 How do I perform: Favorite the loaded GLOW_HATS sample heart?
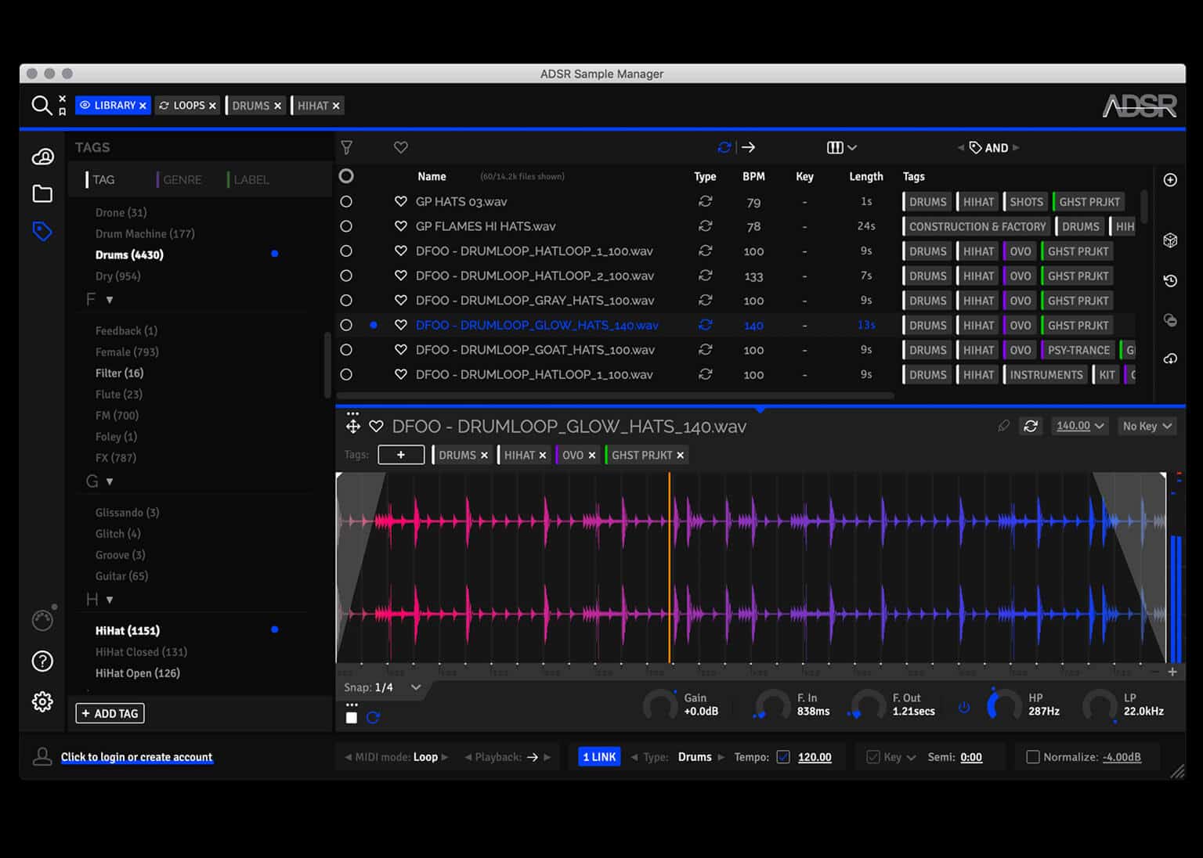point(376,426)
